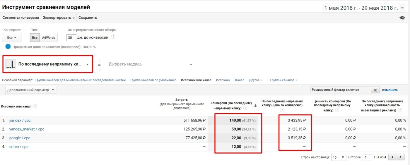Image resolution: width=410 pixels, height=165 pixels.
Task: Switch to 'Группа каналов по умолчанию' parameter
Action: (x=153, y=80)
